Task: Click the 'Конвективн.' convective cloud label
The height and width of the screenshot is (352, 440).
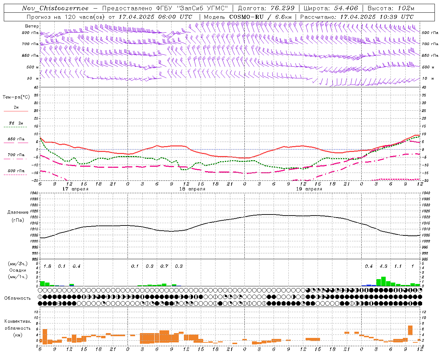Action: point(18,321)
